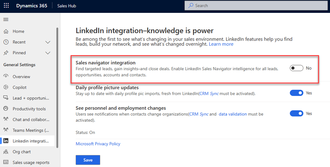Click the General Settings heading
Screen dimensions: 330x167
point(19,65)
